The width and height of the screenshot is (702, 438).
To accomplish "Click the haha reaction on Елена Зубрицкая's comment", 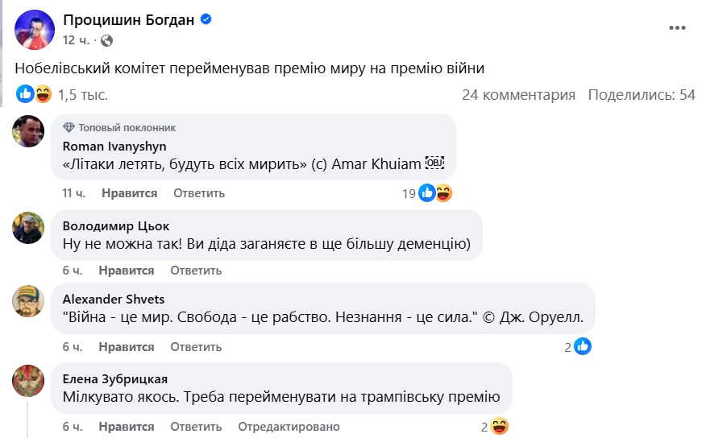I will [x=499, y=427].
